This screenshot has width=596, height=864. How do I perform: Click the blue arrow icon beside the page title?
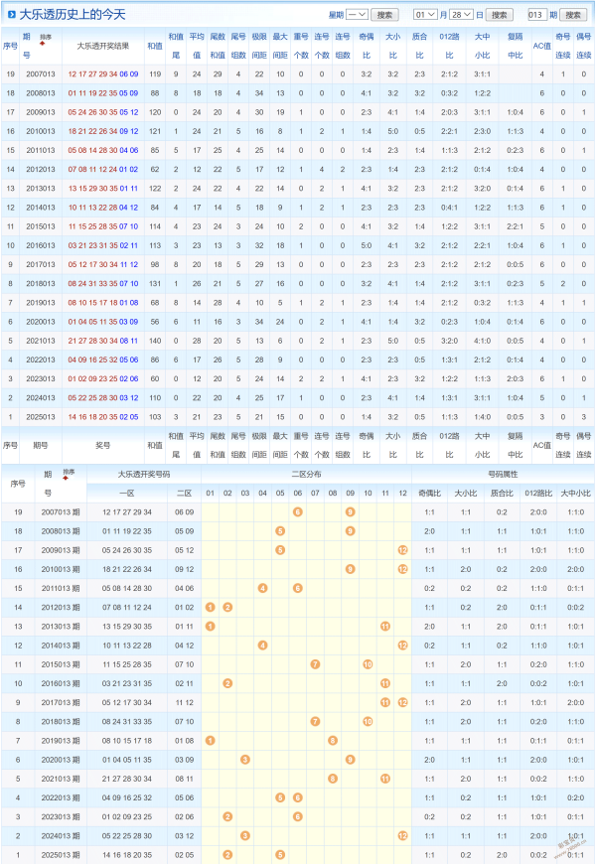[x=11, y=15]
